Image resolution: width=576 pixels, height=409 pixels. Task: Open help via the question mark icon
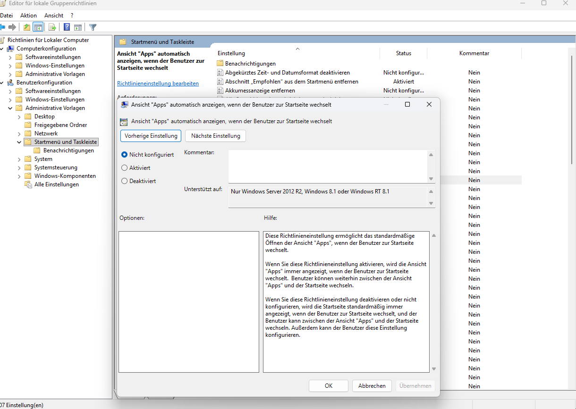(66, 27)
